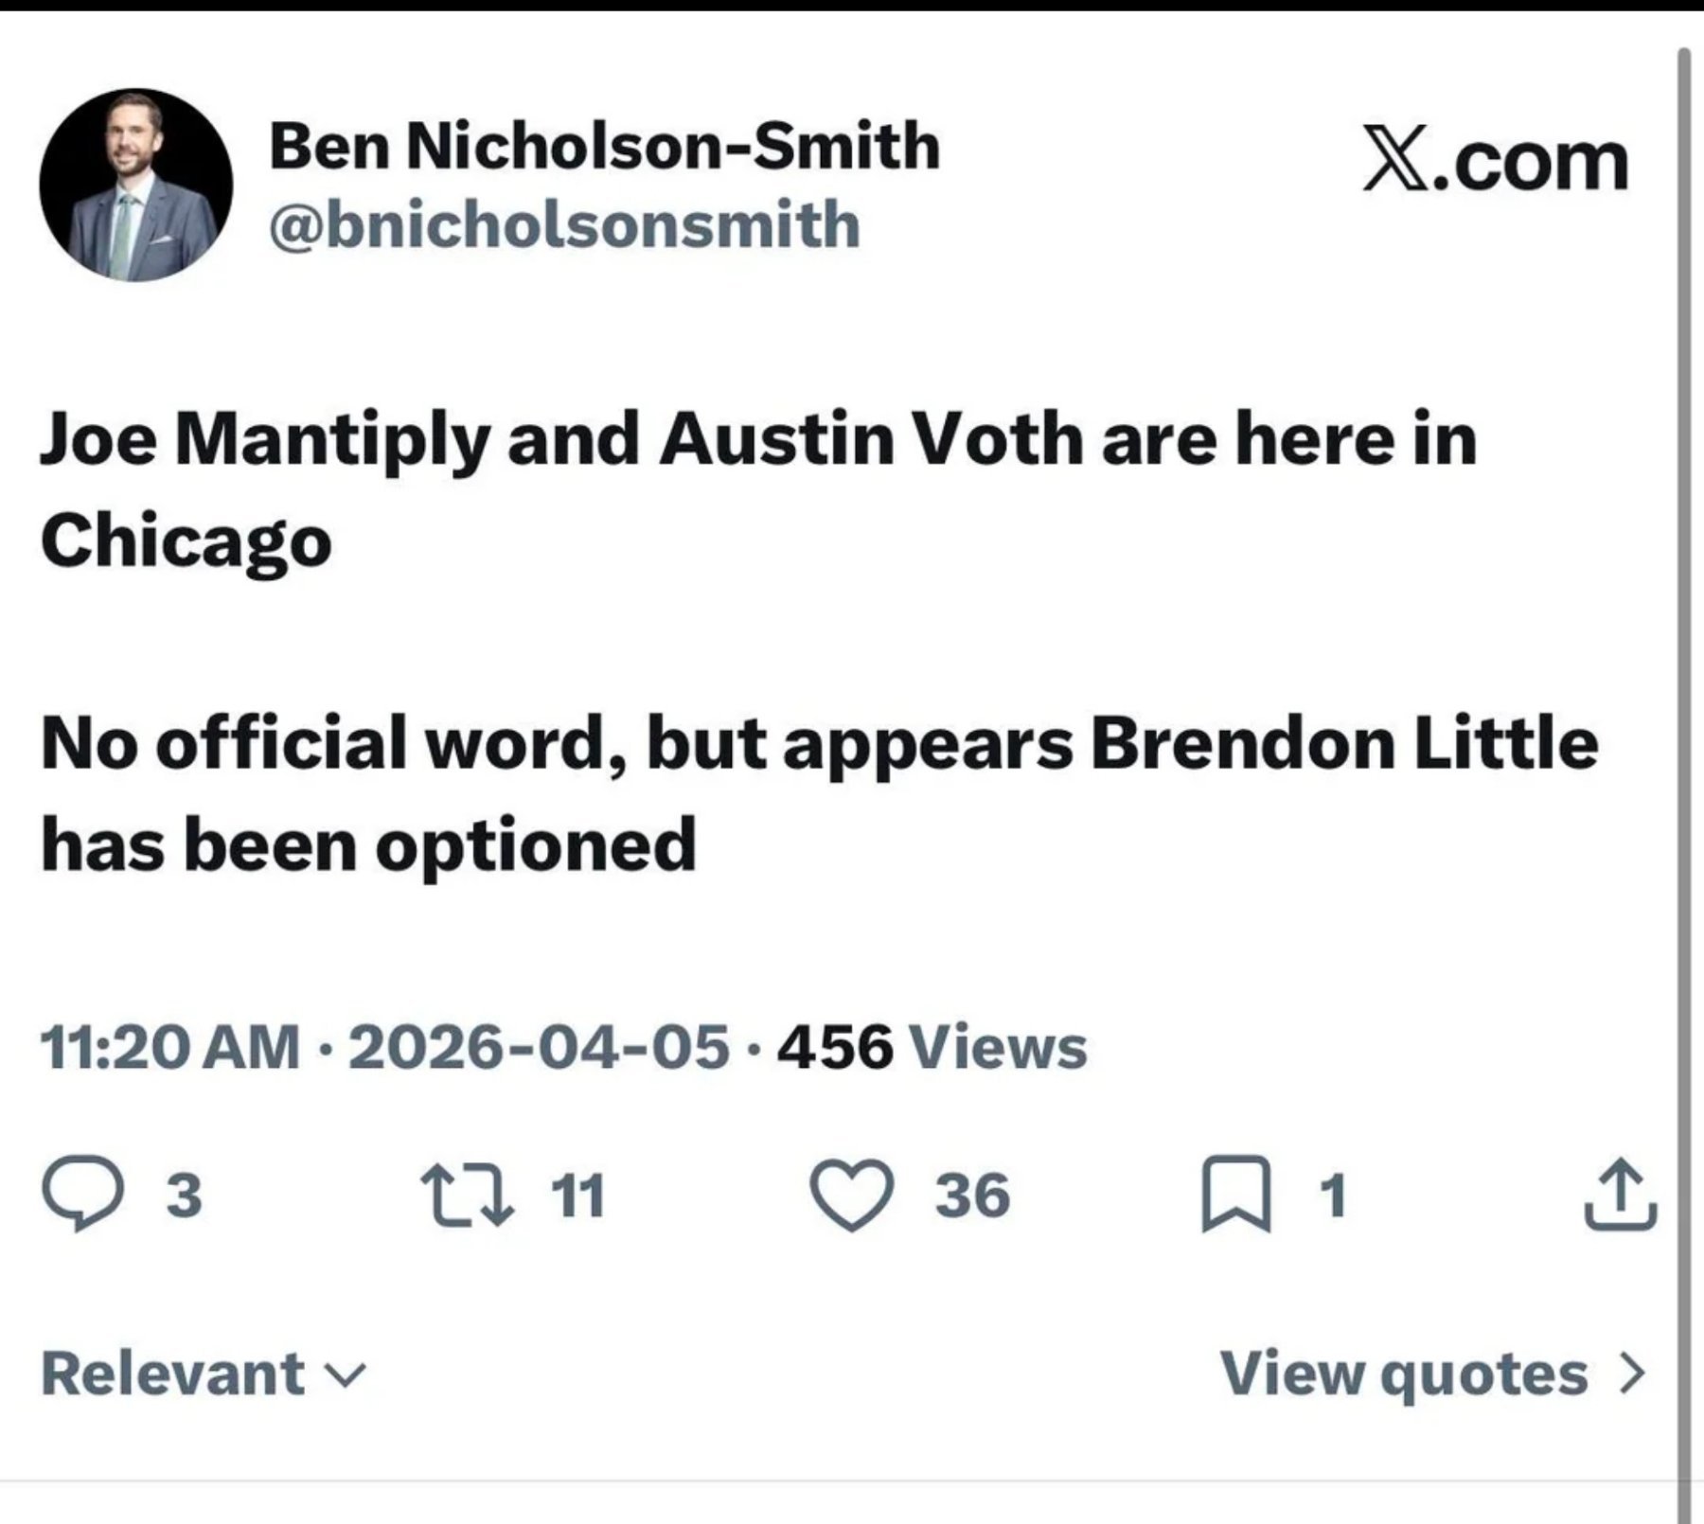Viewport: 1704px width, 1524px height.
Task: View the 456 Views count
Action: click(932, 1047)
